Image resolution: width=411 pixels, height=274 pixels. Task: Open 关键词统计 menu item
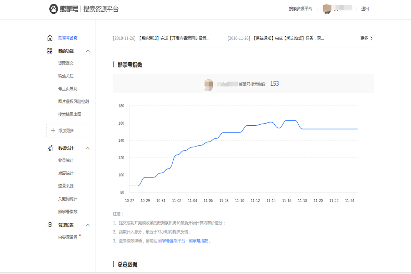coord(68,199)
